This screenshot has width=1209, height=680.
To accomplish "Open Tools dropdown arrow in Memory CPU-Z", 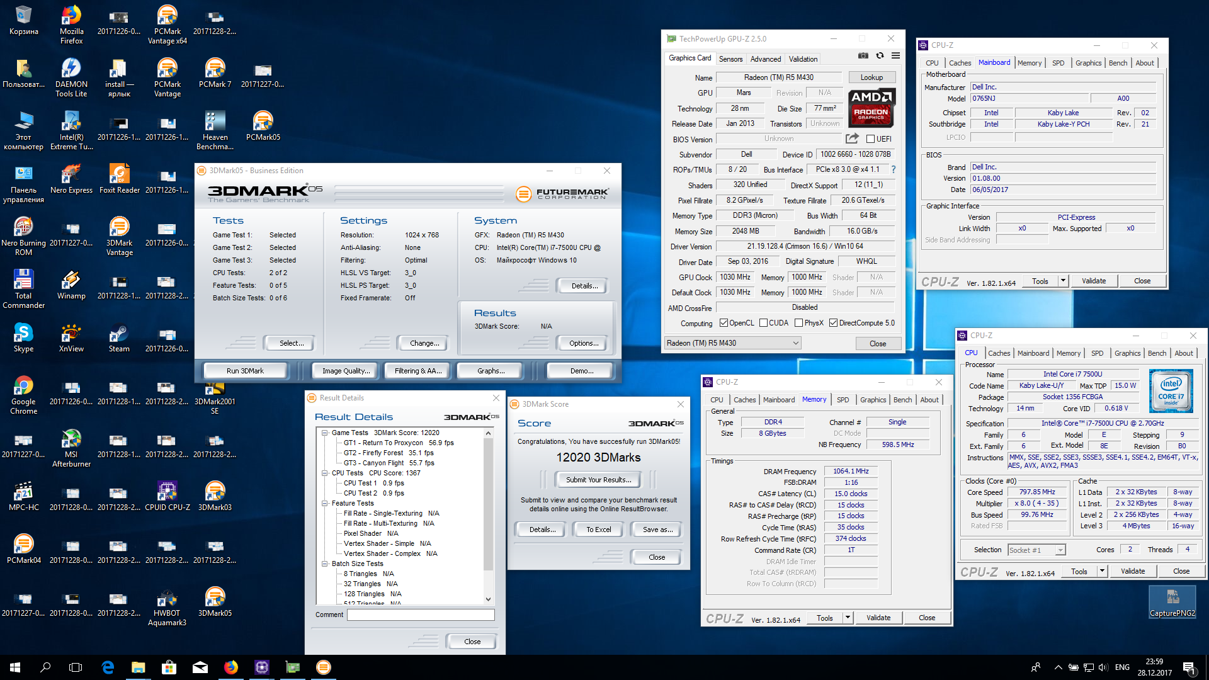I will click(x=848, y=618).
